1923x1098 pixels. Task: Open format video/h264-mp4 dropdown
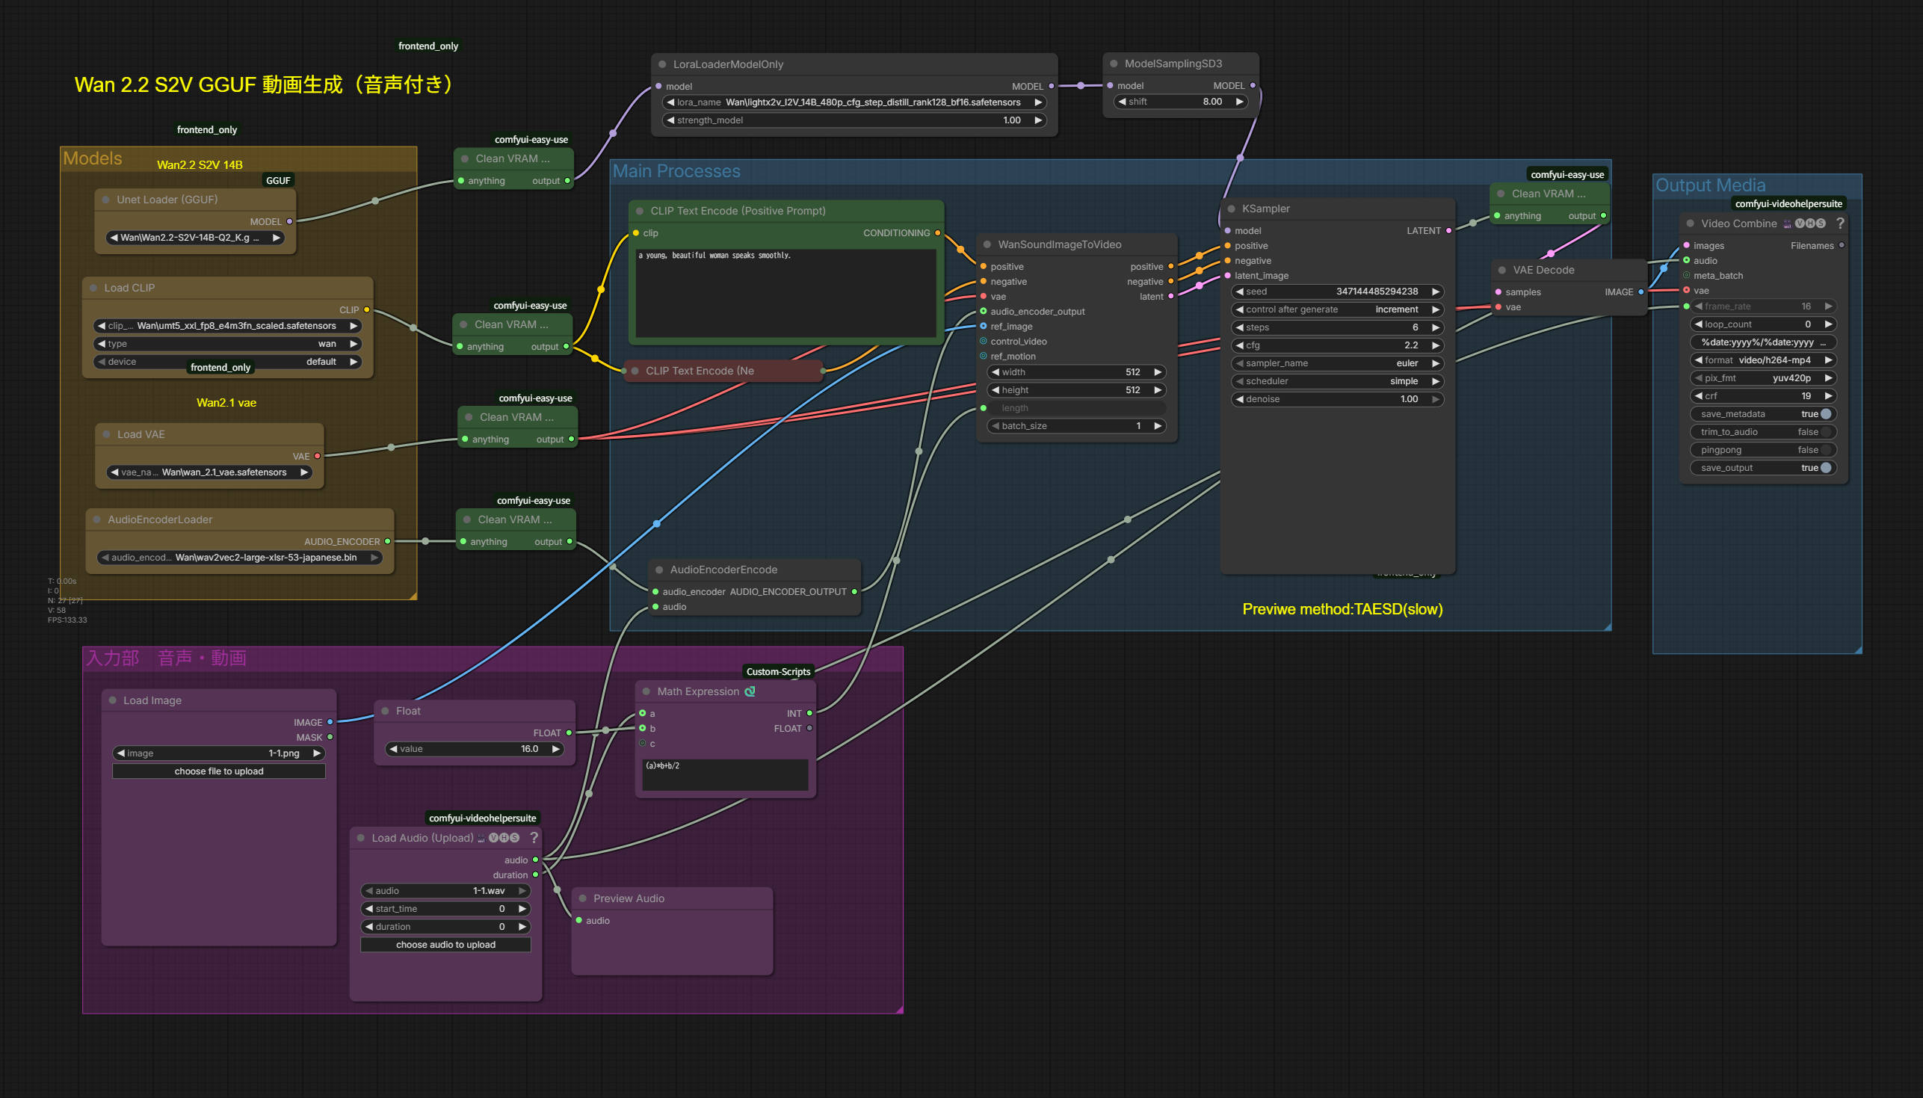pyautogui.click(x=1763, y=360)
